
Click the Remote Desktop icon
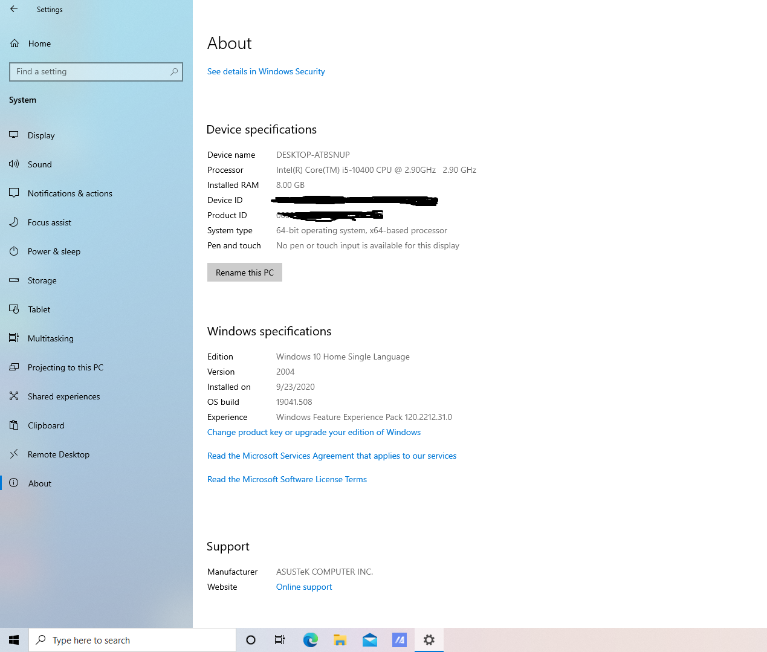[14, 454]
